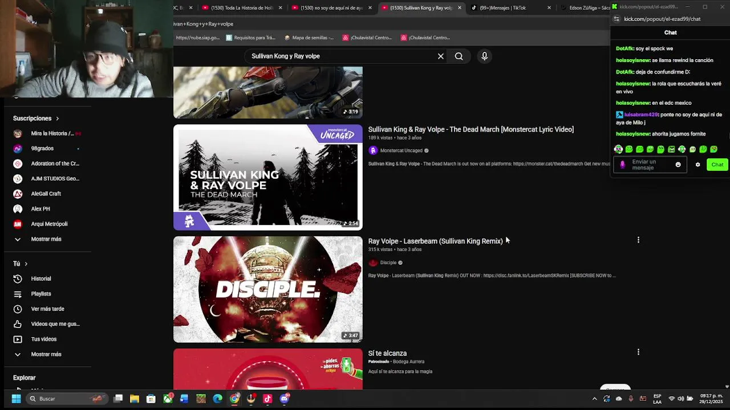
Task: Open Monstercat Uncaged channel name
Action: (x=401, y=150)
